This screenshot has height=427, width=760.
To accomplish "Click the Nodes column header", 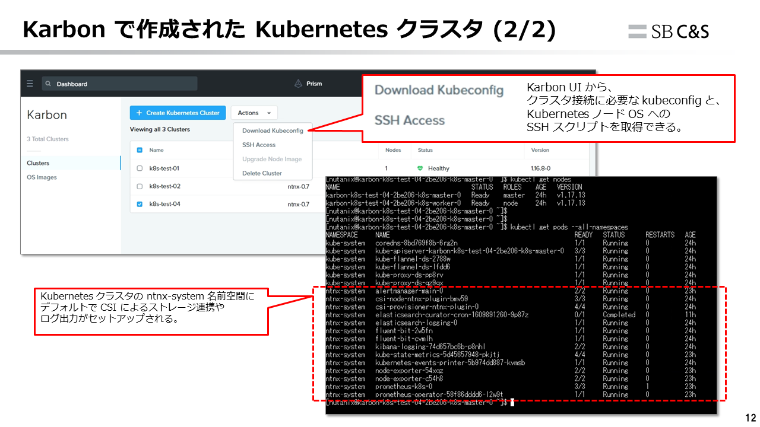I will tap(393, 150).
